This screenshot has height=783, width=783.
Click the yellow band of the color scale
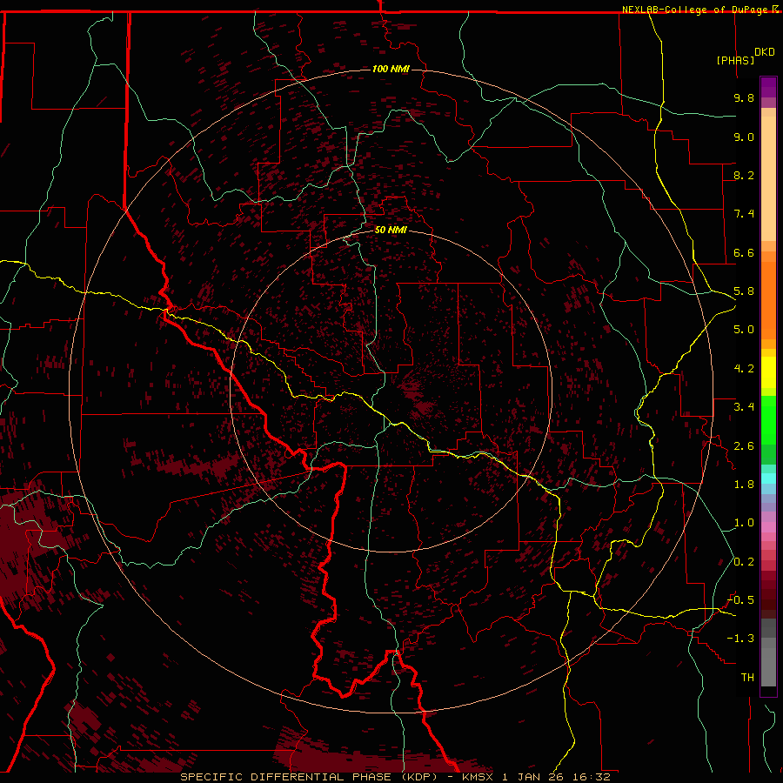(x=768, y=372)
